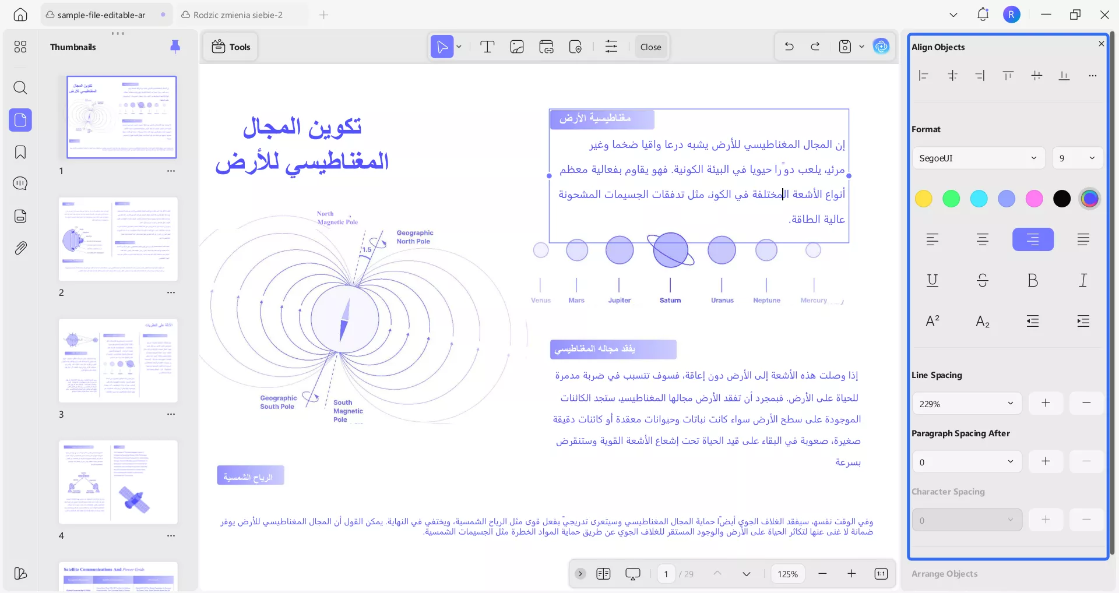
Task: Click the Close button in the toolbar
Action: (650, 47)
